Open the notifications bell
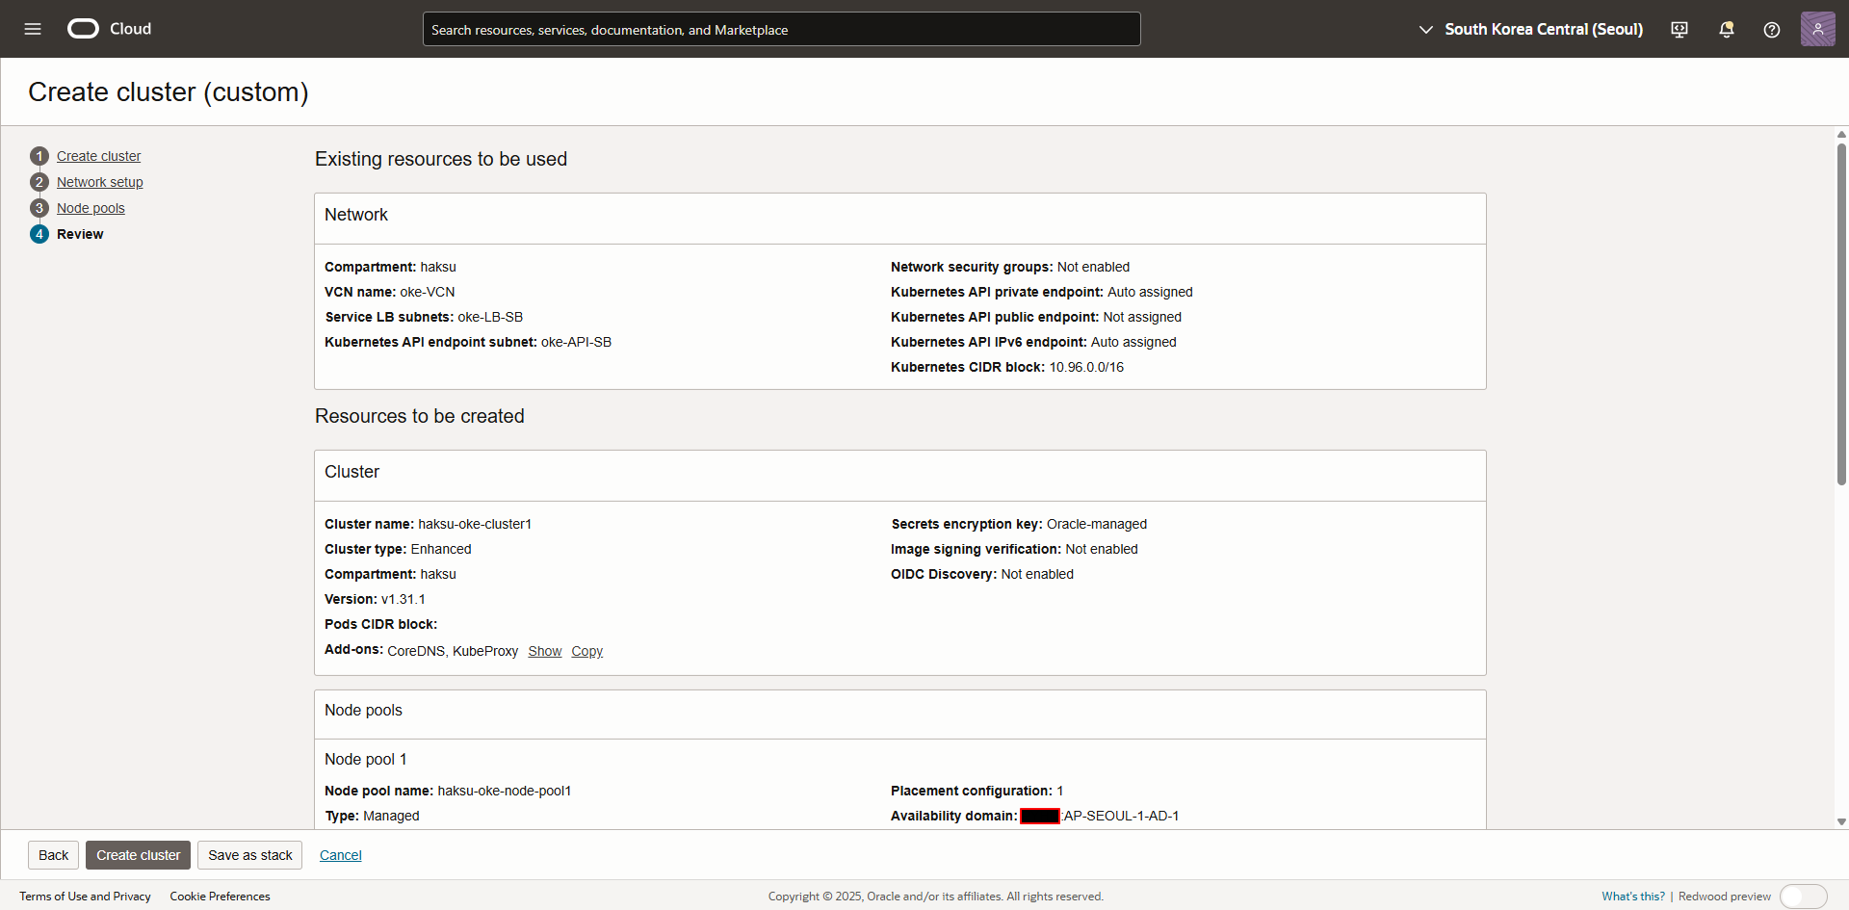This screenshot has height=910, width=1849. [1727, 30]
